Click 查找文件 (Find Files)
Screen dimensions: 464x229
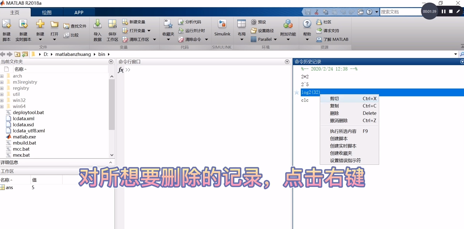[75, 26]
